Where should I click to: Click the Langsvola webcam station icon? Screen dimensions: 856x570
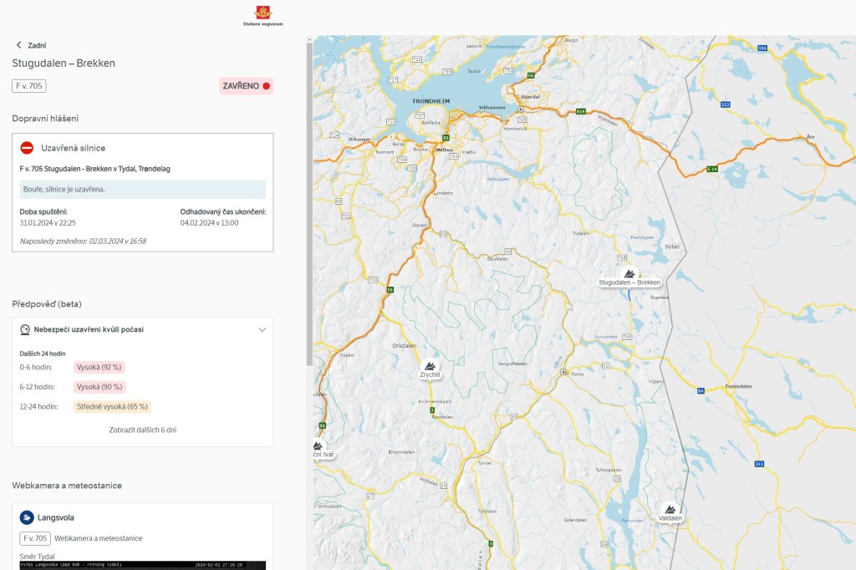[27, 517]
